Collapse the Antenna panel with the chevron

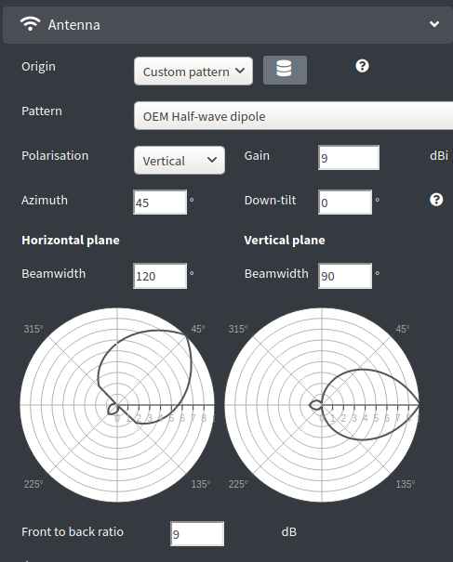(x=434, y=24)
